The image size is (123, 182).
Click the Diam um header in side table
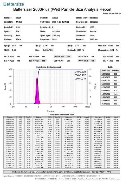pos(106,70)
